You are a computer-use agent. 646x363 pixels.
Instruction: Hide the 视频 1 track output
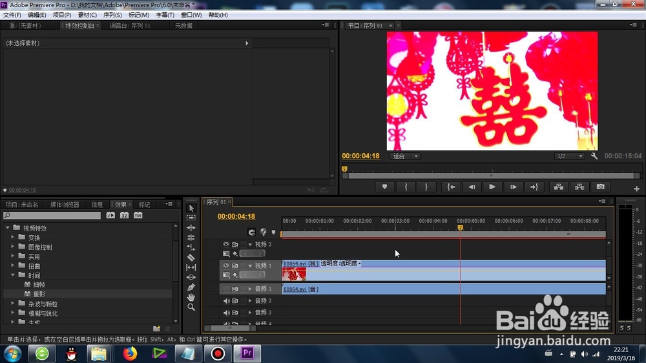225,265
